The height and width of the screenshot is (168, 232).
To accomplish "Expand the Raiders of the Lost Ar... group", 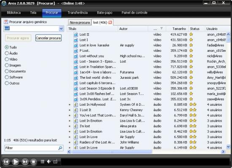I will click(70, 142).
